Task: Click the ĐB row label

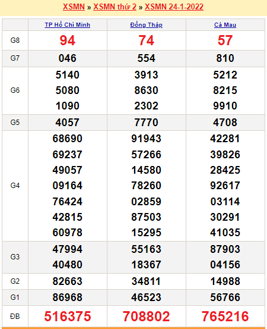Action: point(15,316)
